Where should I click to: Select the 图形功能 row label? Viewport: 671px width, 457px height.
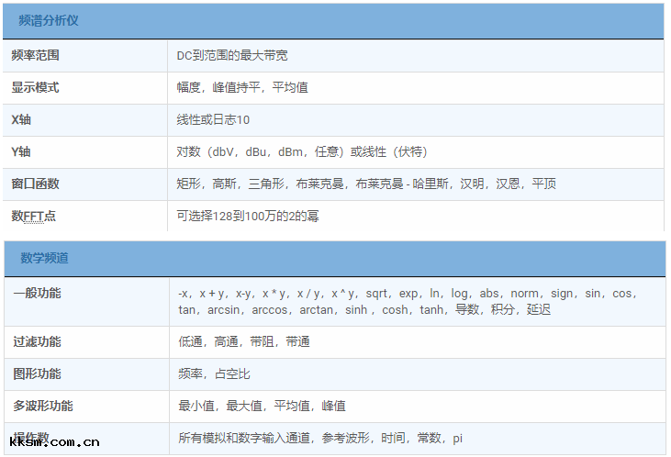(x=38, y=373)
